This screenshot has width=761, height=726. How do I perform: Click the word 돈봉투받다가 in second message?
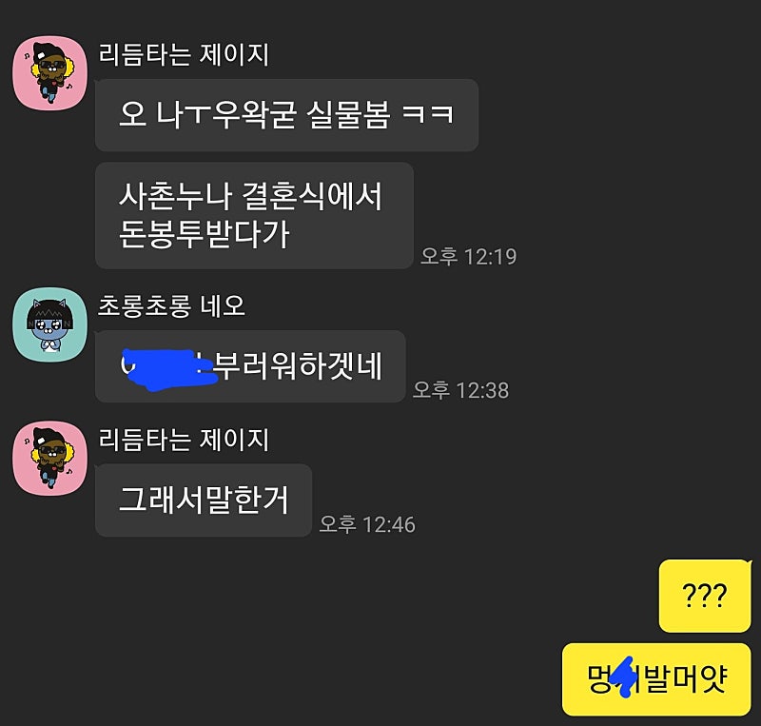click(x=204, y=234)
